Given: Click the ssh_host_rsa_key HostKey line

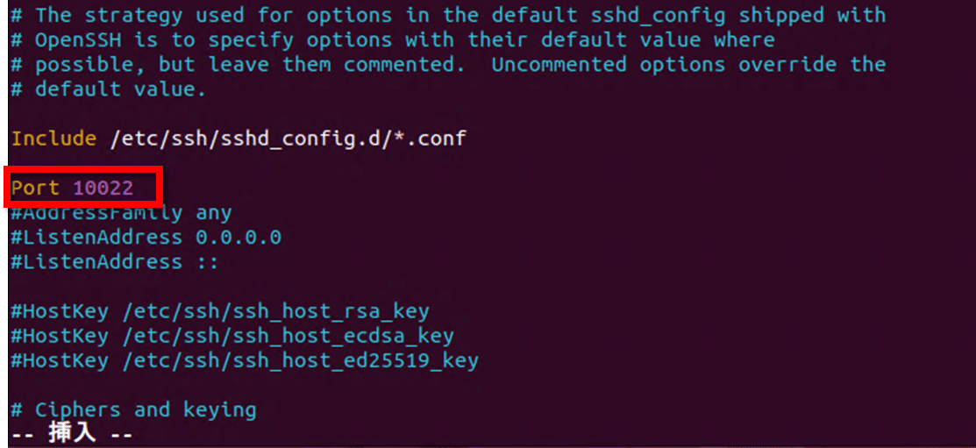Looking at the screenshot, I should point(219,311).
